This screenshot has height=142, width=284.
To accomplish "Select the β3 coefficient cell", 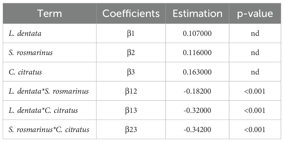I will [x=131, y=72].
